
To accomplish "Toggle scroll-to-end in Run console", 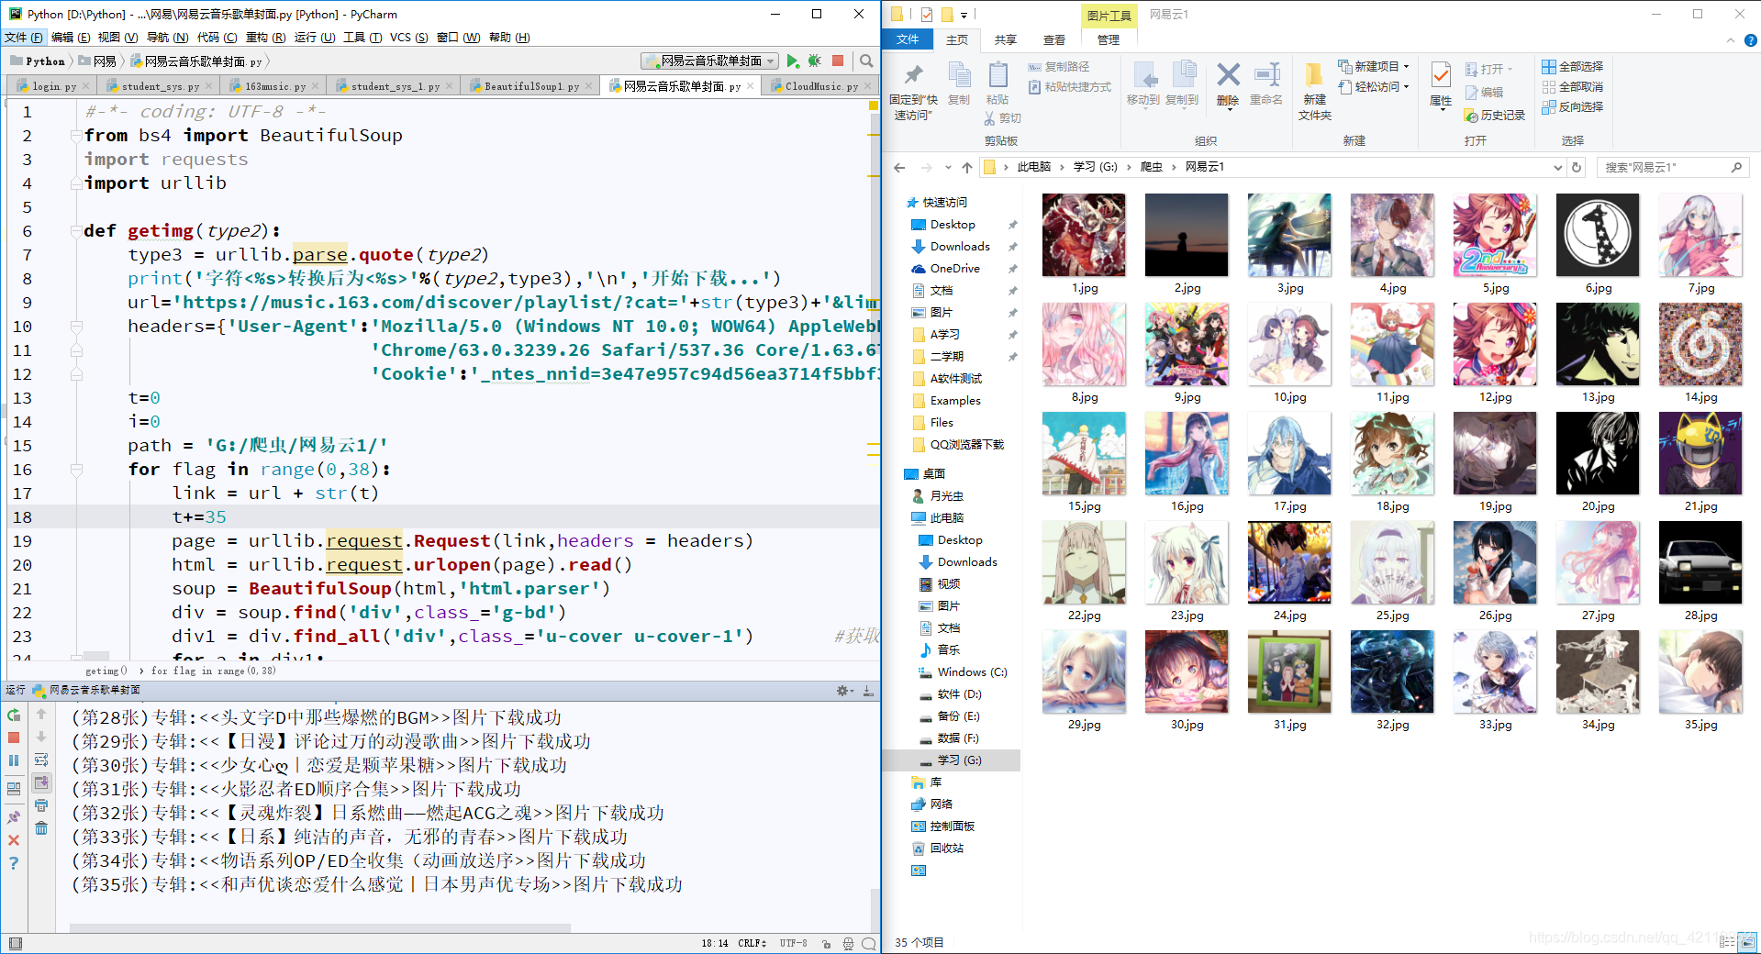I will 41,782.
